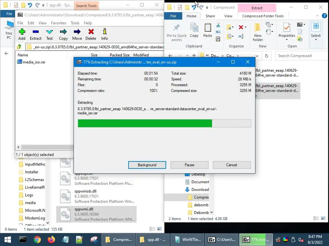Screen dimensions: 329x246
Task: Click the muted volume tray icon
Action: point(301,240)
